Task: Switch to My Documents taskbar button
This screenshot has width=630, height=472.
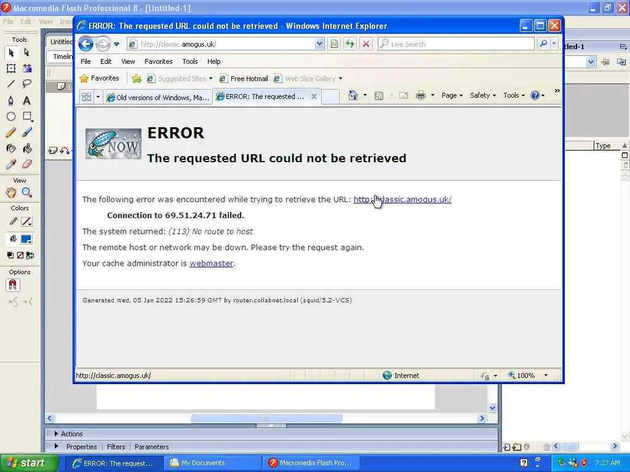Action: click(x=212, y=463)
